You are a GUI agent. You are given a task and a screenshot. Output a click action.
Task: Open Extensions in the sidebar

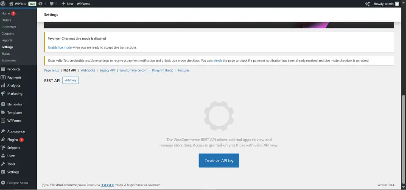8,61
